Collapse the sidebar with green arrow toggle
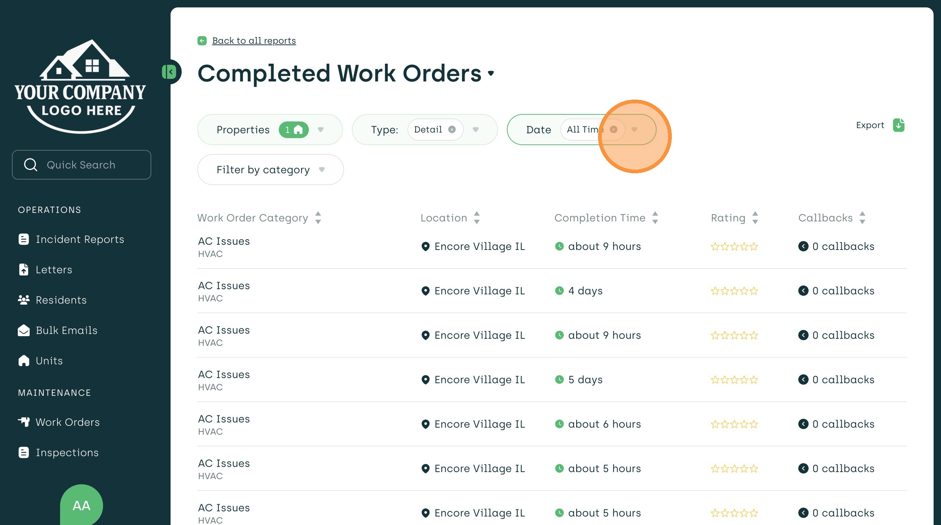 (x=170, y=72)
